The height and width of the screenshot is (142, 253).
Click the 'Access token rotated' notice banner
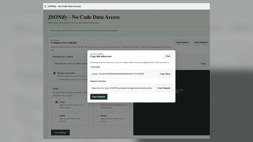coord(129,30)
